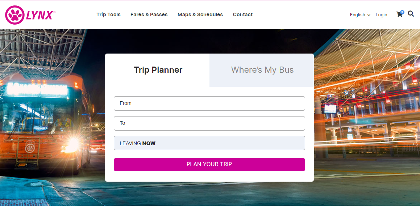This screenshot has width=420, height=220.
Task: Click the LYNX paw print logo
Action: (15, 15)
